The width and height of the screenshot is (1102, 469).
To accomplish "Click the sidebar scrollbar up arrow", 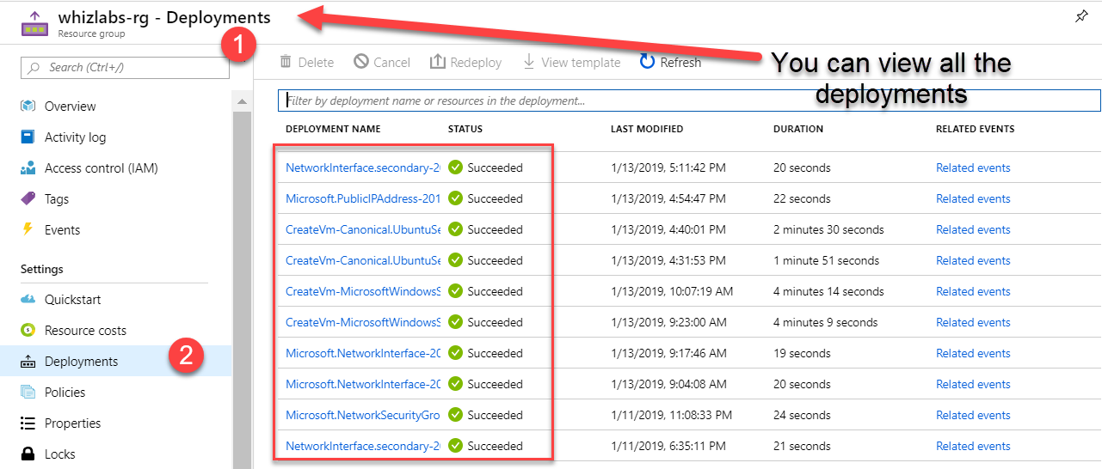I will pyautogui.click(x=242, y=101).
